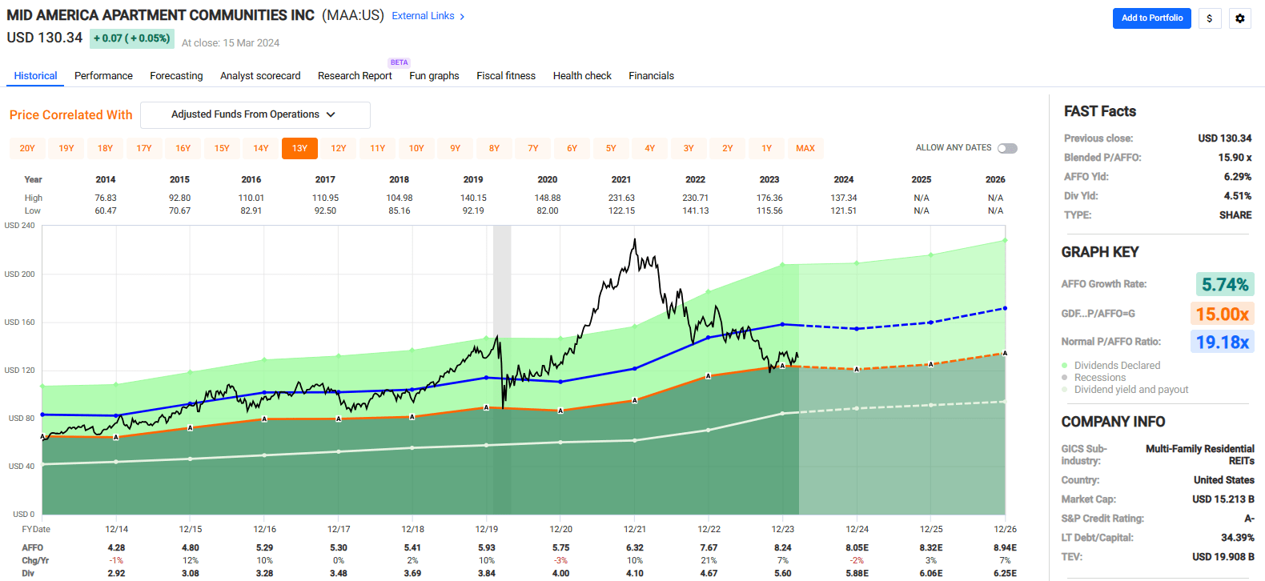Open the Performance tab
The image size is (1265, 581).
tap(103, 76)
